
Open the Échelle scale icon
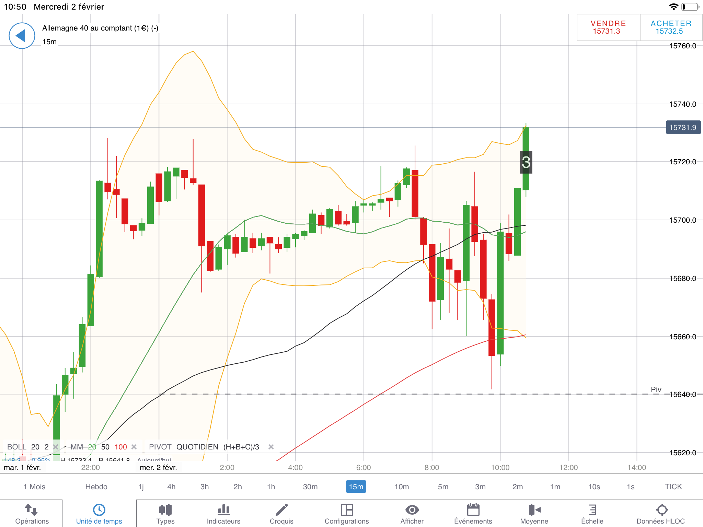point(592,510)
